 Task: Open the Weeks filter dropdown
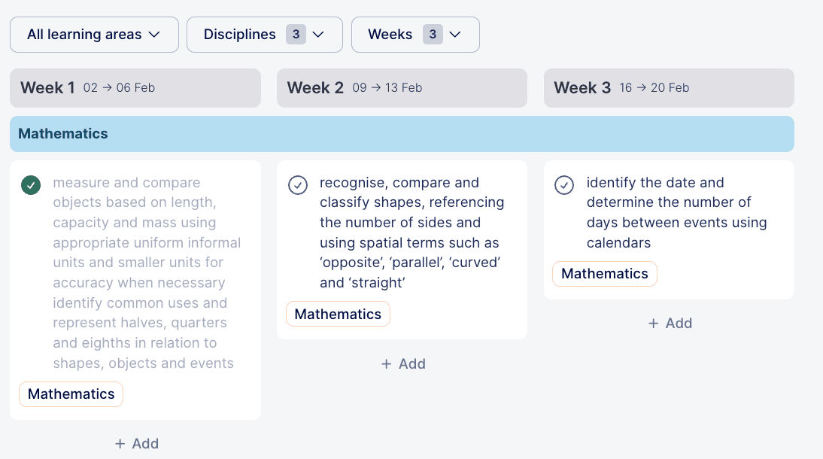(415, 35)
